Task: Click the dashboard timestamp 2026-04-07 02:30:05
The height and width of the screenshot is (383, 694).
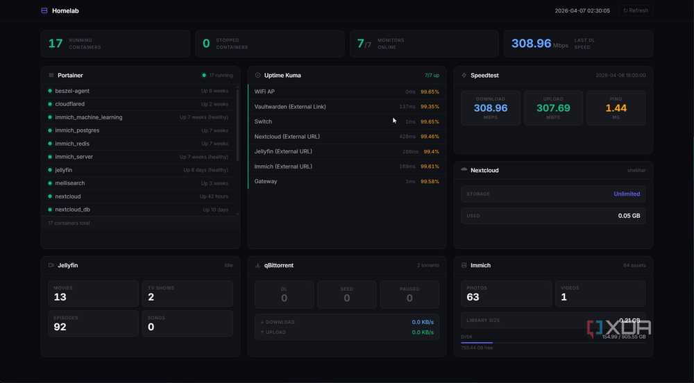Action: (x=582, y=10)
